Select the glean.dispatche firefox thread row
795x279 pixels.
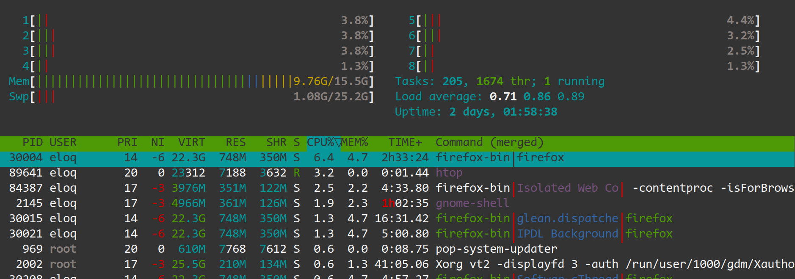coord(567,219)
